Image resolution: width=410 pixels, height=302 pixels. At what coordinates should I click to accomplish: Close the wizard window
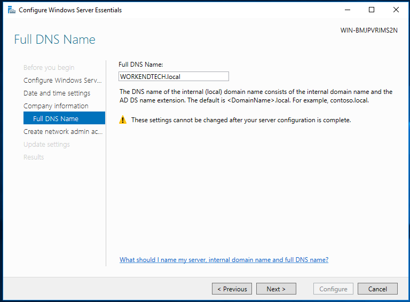coord(396,10)
